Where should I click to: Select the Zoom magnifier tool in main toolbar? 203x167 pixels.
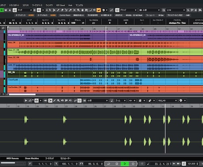(x=79, y=10)
